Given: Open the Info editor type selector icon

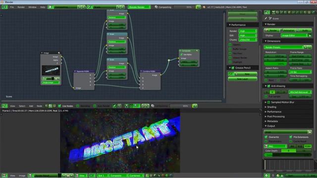Looking at the screenshot, I should tap(4, 7).
